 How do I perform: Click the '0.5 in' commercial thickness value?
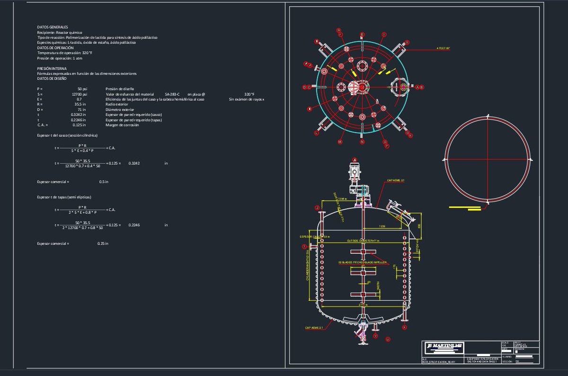point(104,182)
